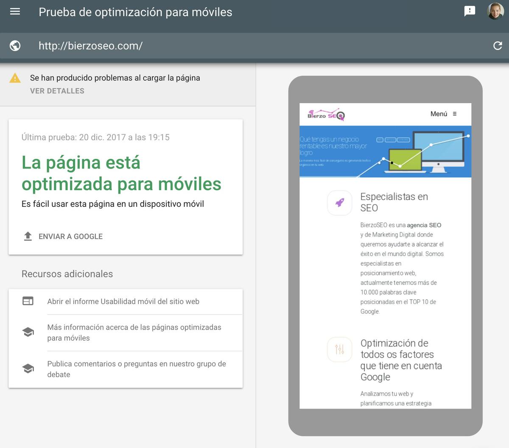Click the globe icon beside the URL

pos(15,45)
